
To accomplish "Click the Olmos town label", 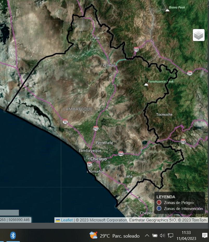I will pos(109,65).
